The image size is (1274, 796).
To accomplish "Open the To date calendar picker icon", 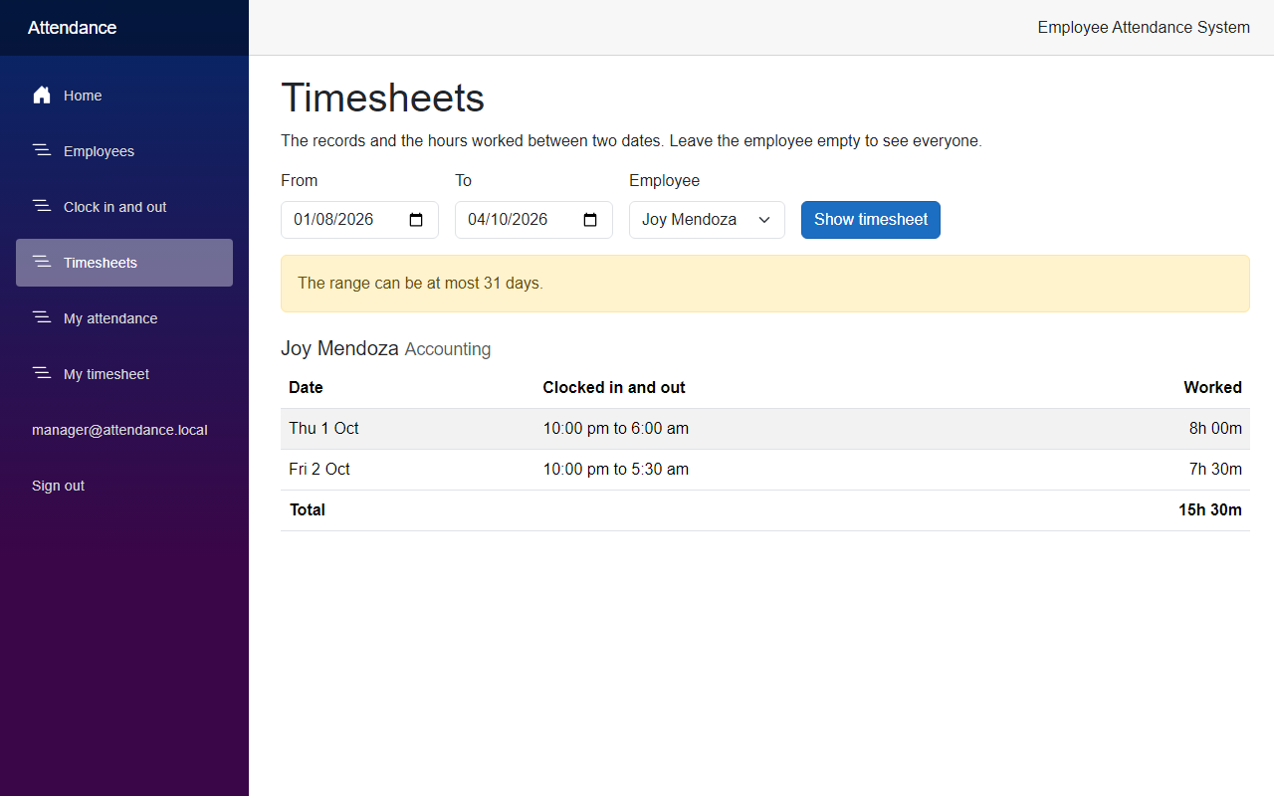I will tap(590, 220).
